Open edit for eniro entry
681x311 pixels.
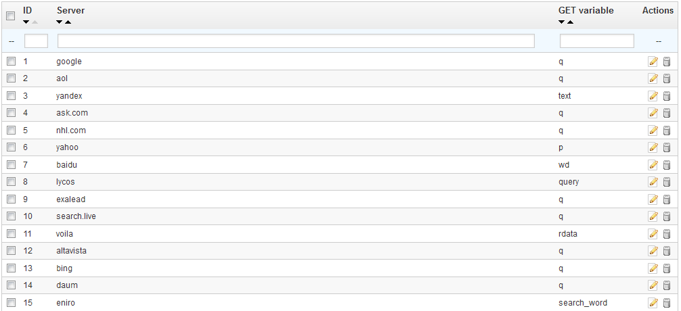653,303
